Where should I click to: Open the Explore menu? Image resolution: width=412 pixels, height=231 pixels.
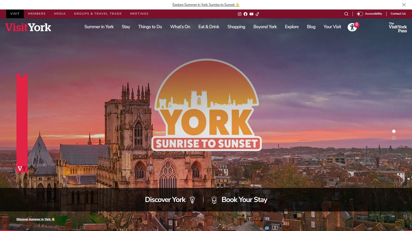click(x=292, y=27)
